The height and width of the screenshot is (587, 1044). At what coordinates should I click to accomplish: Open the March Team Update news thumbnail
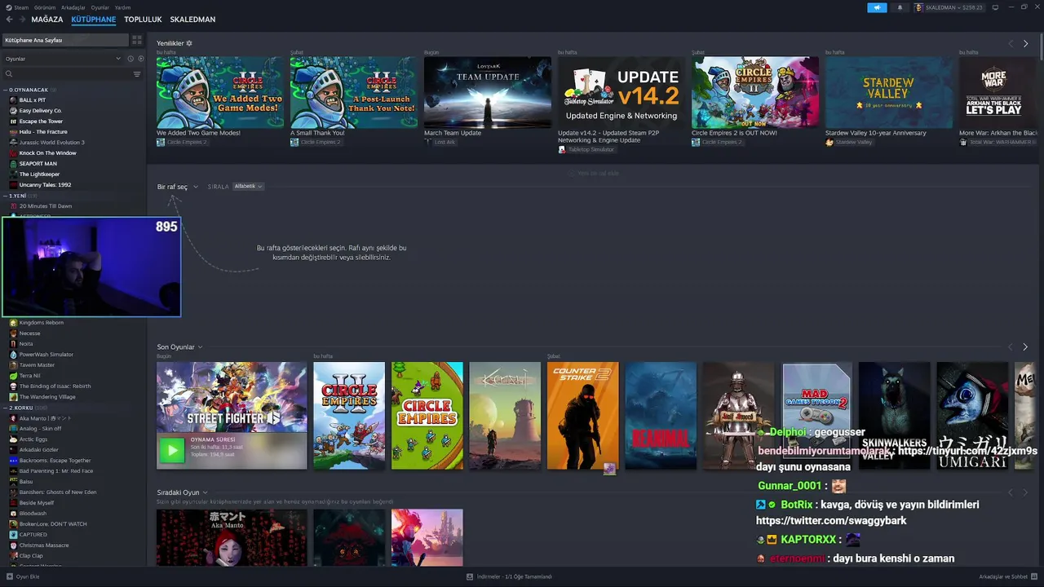click(488, 92)
